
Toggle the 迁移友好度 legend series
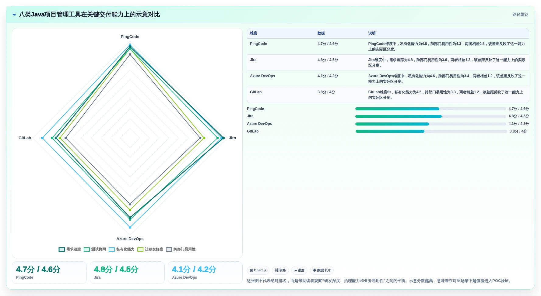coord(150,249)
